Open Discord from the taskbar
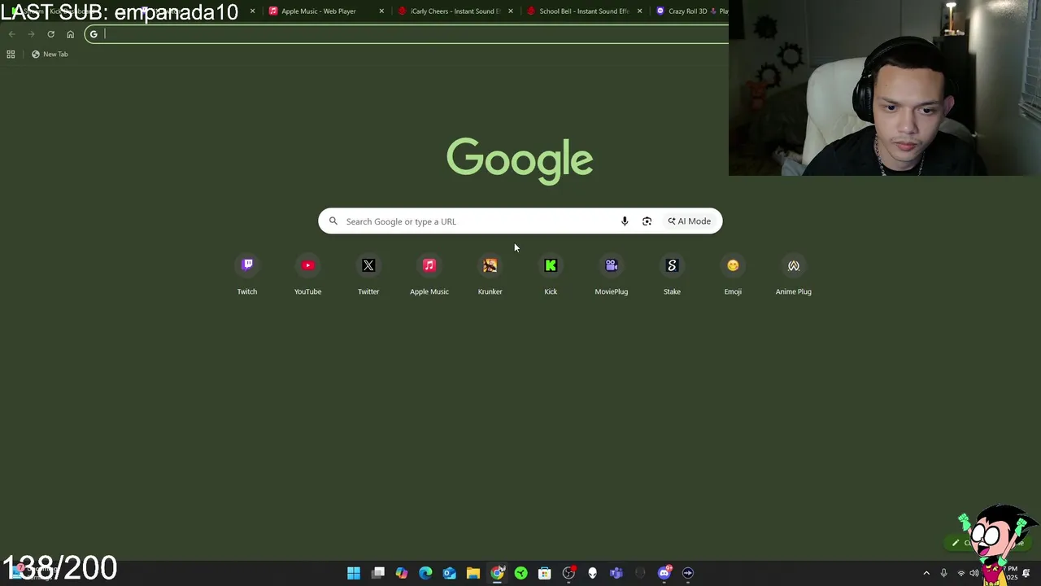The height and width of the screenshot is (586, 1041). [x=664, y=573]
